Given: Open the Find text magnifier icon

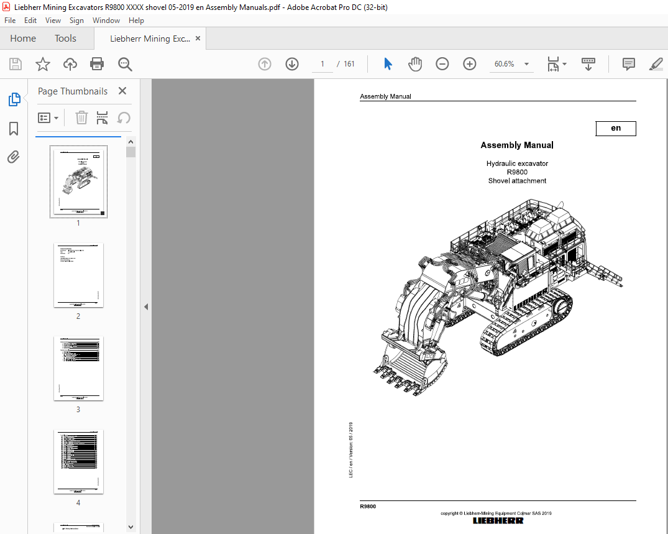Looking at the screenshot, I should (125, 64).
